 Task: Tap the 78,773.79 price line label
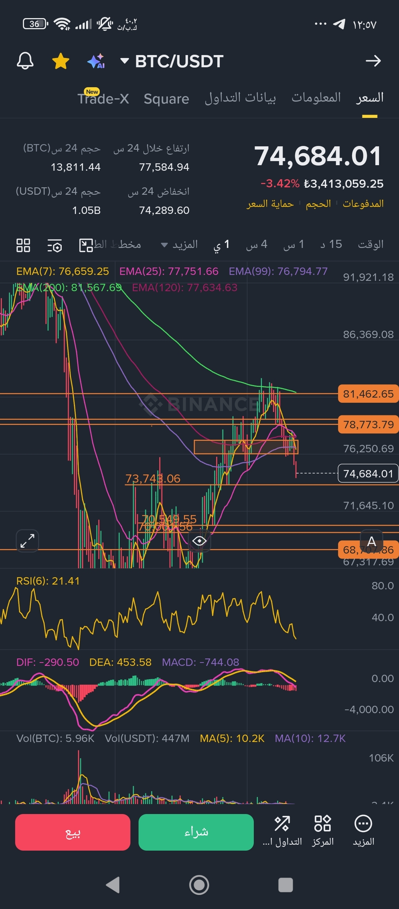point(368,425)
